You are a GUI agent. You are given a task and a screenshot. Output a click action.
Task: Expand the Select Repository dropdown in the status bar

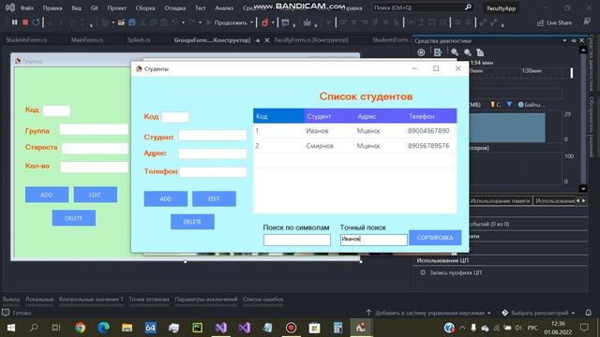tap(573, 313)
